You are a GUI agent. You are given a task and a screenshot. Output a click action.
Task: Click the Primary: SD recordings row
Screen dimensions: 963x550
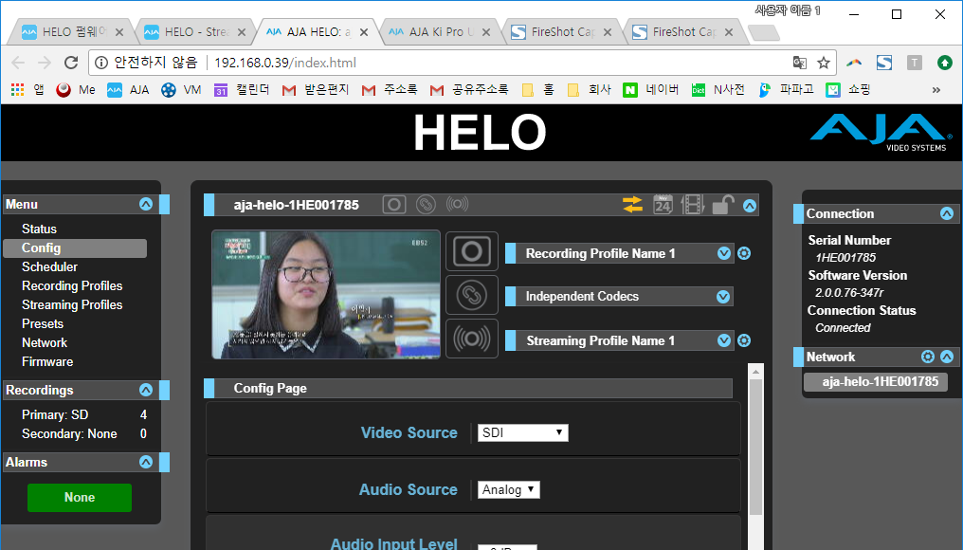[84, 414]
